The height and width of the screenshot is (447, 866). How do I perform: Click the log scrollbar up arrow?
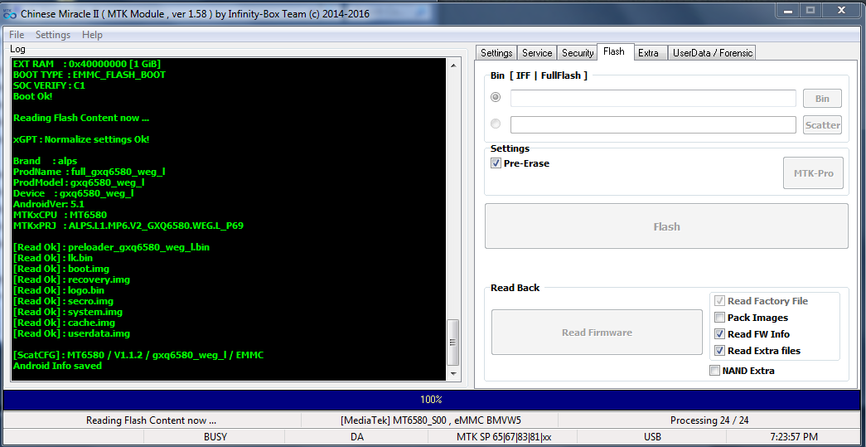coord(452,66)
